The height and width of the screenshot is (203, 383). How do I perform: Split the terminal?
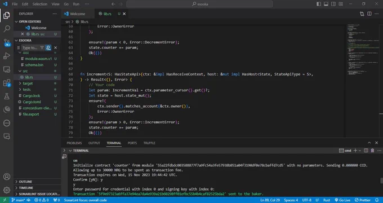(x=366, y=151)
